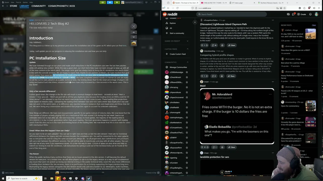The height and width of the screenshot is (181, 323).
Task: Open the Games menu in Steam
Action: (25, 2)
